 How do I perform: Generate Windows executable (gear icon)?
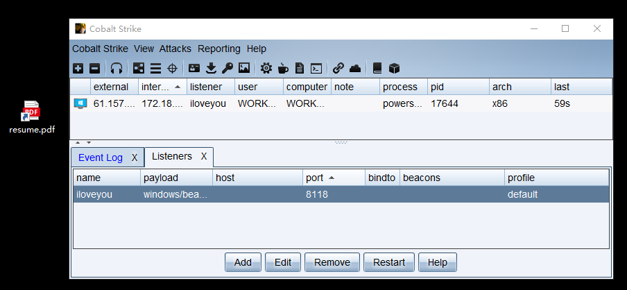pyautogui.click(x=266, y=69)
